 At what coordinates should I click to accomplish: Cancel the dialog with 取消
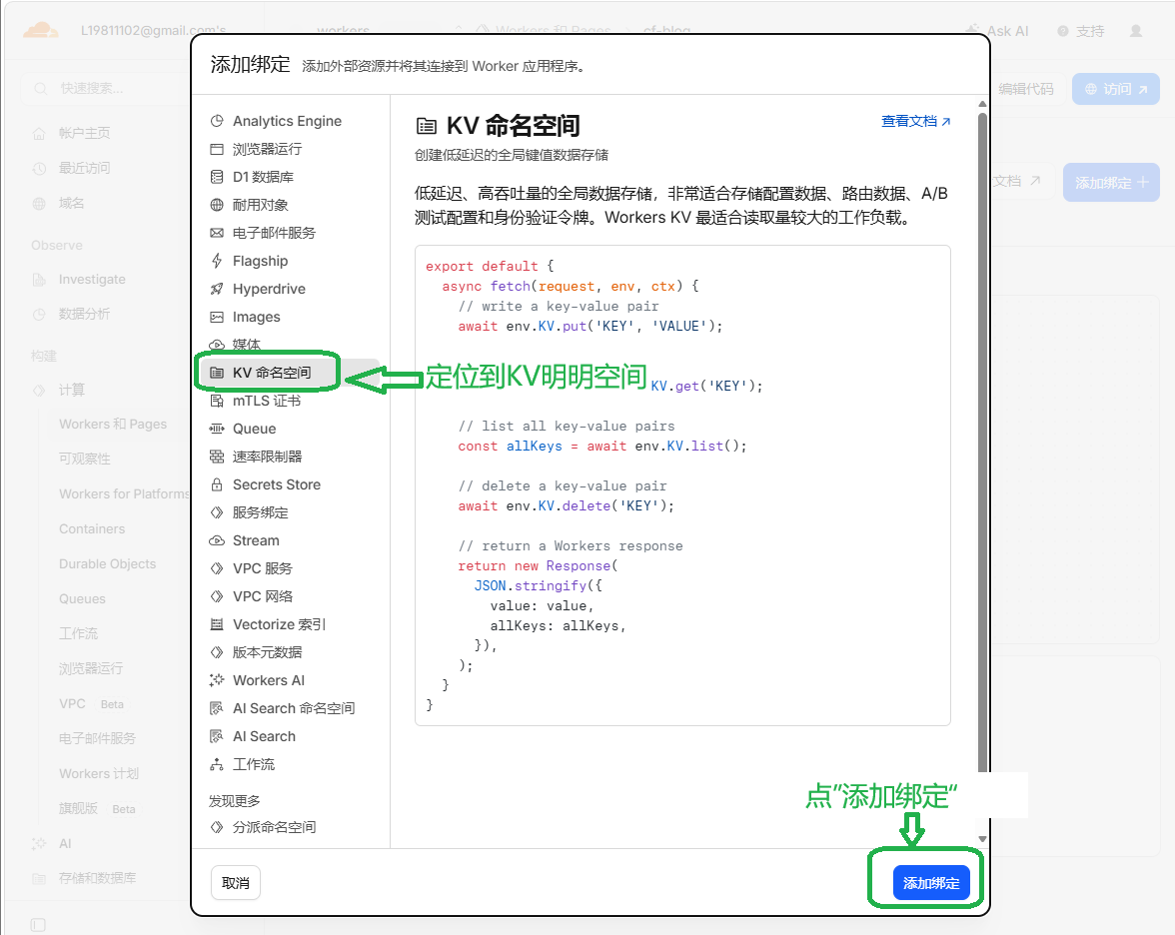point(236,883)
